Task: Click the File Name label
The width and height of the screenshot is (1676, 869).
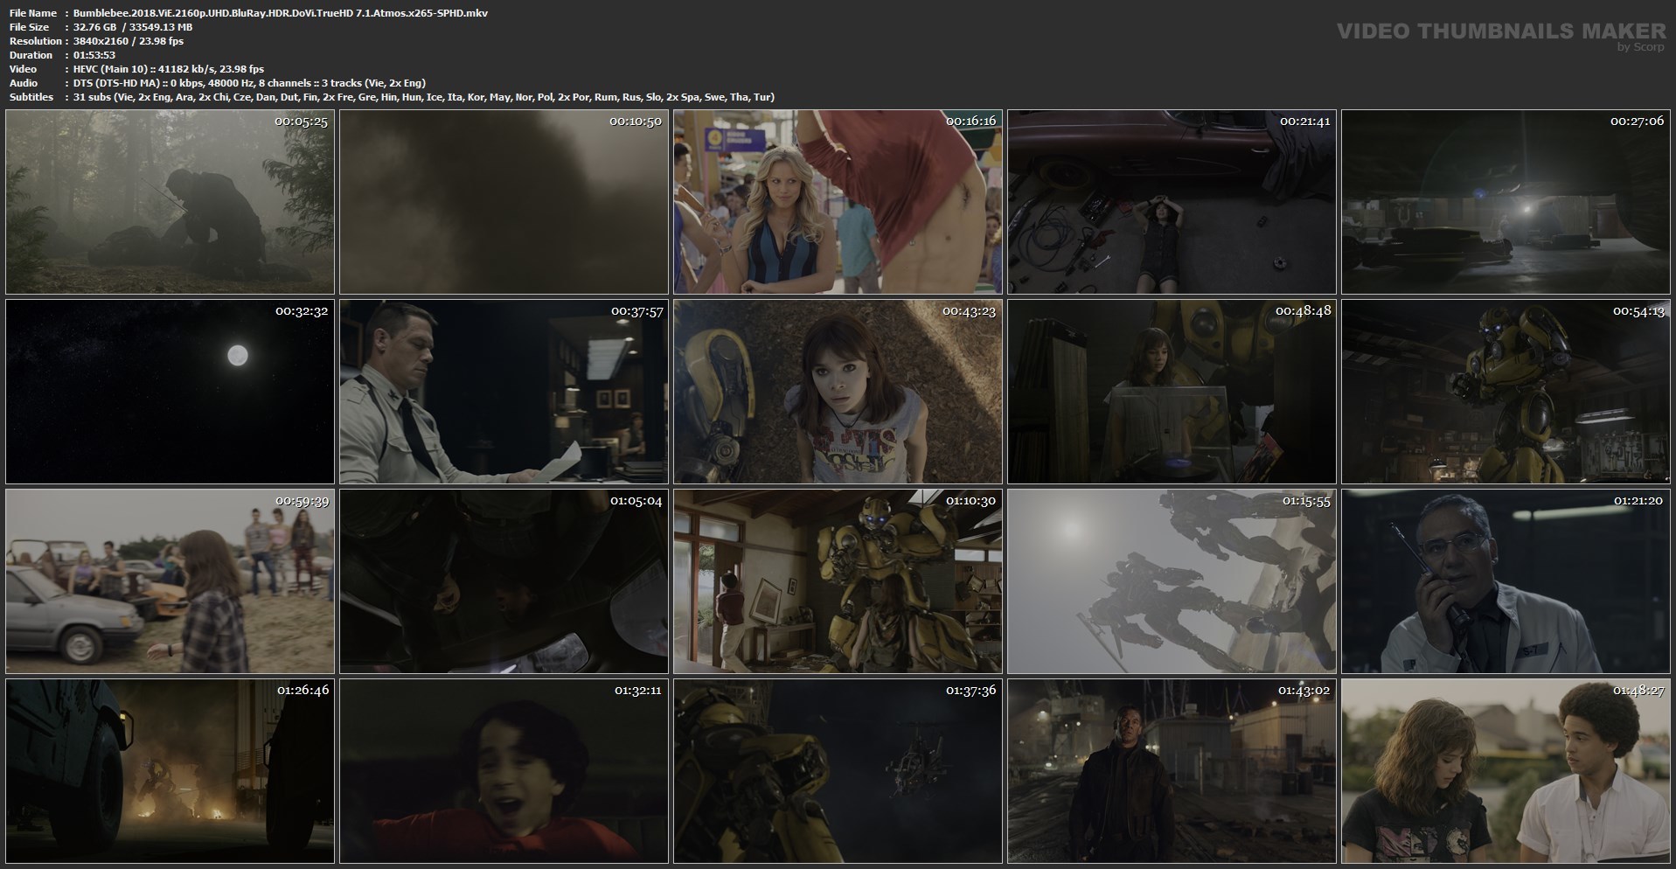Action: (33, 13)
